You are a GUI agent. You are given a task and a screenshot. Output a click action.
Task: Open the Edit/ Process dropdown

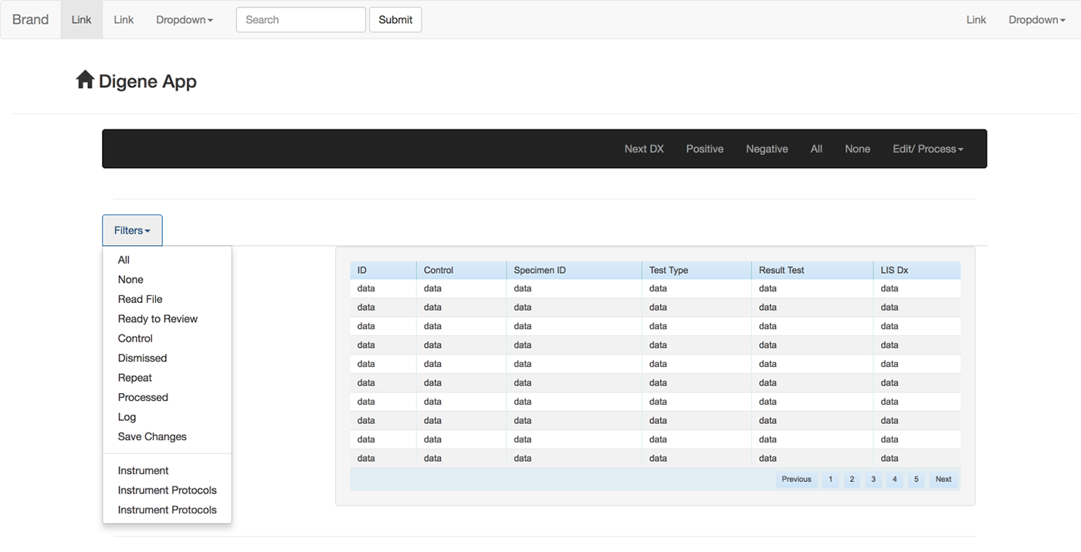tap(928, 149)
